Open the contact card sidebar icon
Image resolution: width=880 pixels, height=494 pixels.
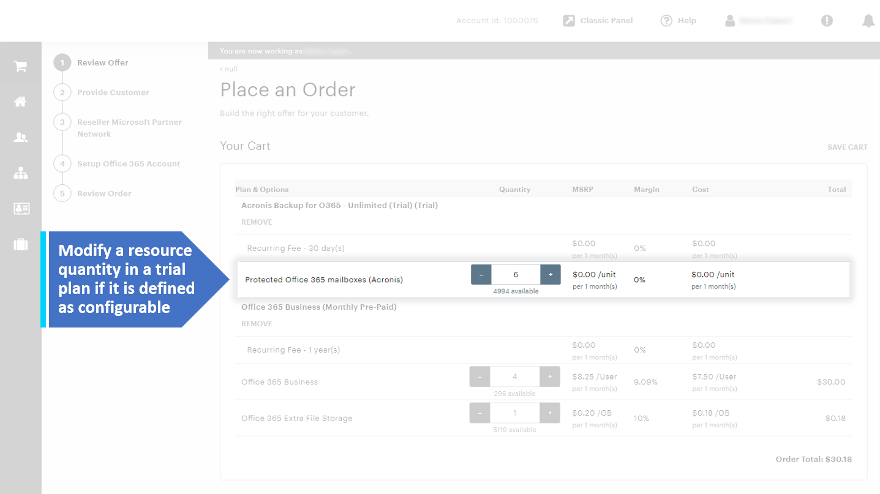[x=21, y=209]
